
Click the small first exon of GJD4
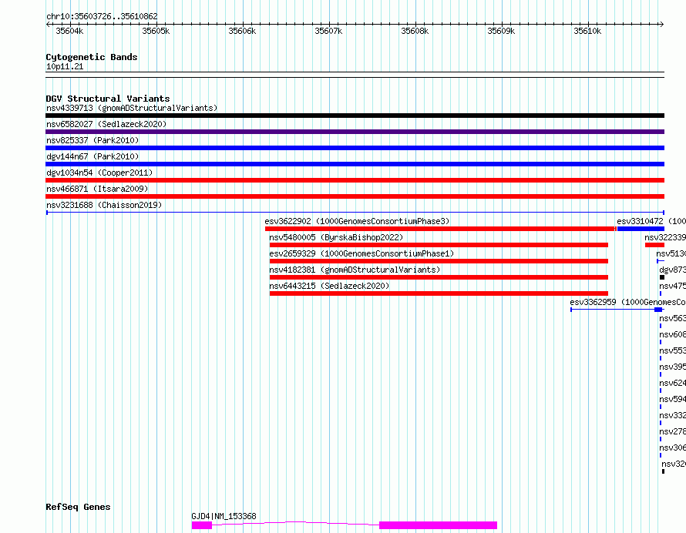tap(202, 525)
